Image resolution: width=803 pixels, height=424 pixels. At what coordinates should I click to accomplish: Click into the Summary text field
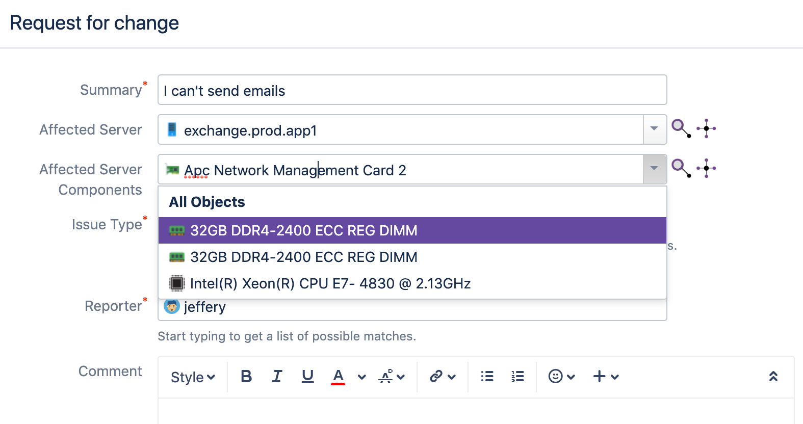412,90
